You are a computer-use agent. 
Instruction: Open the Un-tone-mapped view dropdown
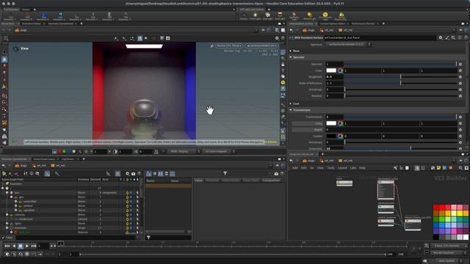tap(219, 152)
